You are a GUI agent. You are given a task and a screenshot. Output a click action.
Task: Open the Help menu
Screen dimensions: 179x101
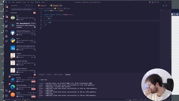tap(43, 2)
